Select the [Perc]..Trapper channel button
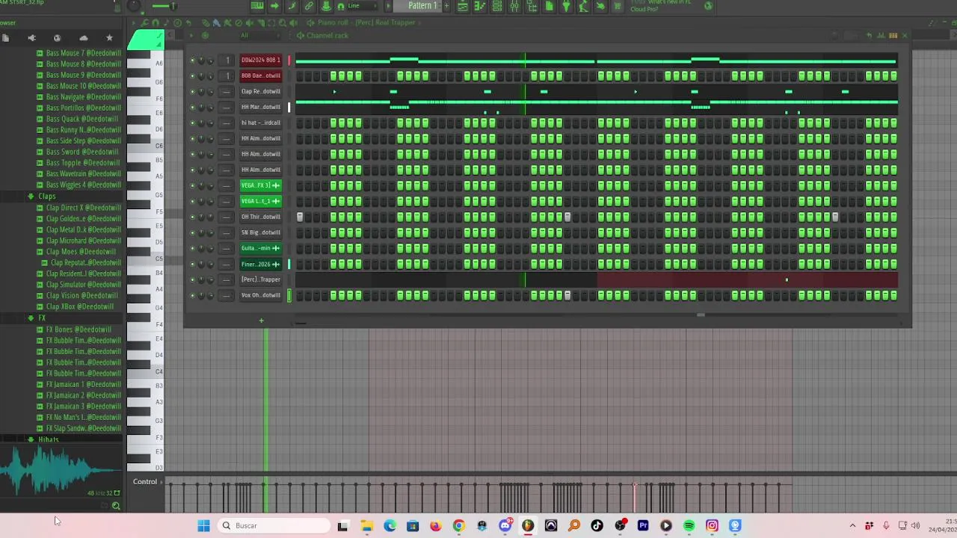Image resolution: width=957 pixels, height=538 pixels. click(260, 279)
